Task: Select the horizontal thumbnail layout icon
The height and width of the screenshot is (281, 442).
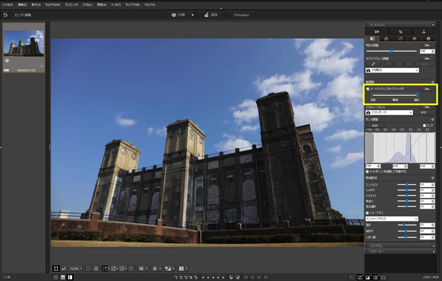Action: pos(63,277)
